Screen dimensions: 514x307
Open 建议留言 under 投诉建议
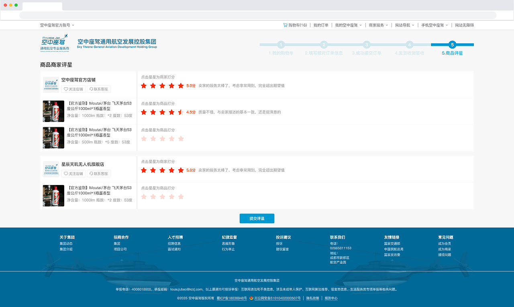[x=282, y=249]
